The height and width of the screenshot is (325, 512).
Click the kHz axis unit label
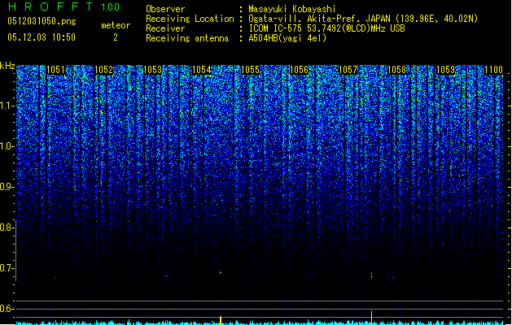7,66
